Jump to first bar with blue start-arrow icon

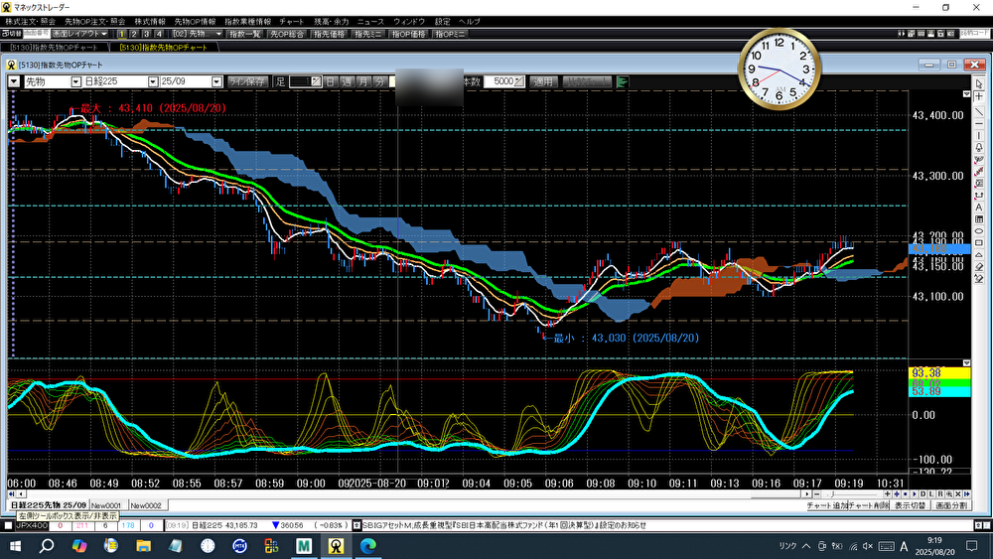click(11, 493)
